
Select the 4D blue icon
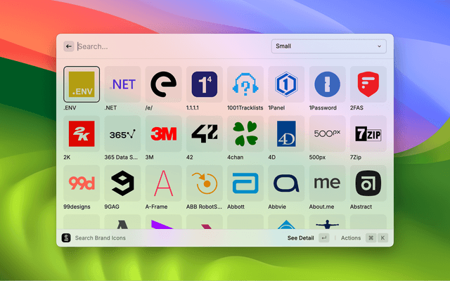(286, 133)
